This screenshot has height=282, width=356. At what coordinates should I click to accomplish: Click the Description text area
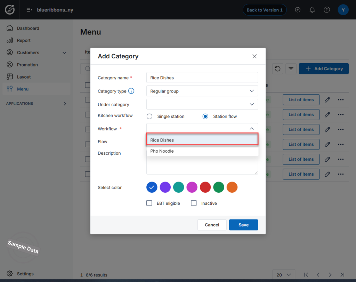tap(202, 165)
